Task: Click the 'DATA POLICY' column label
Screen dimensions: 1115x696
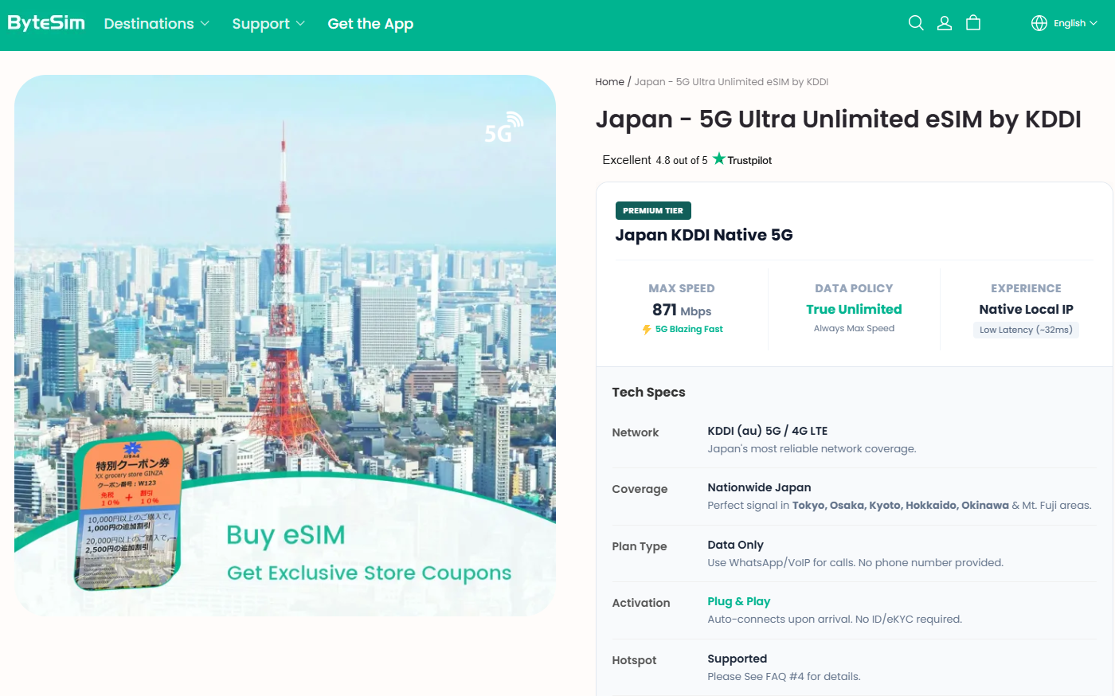Action: 854,288
